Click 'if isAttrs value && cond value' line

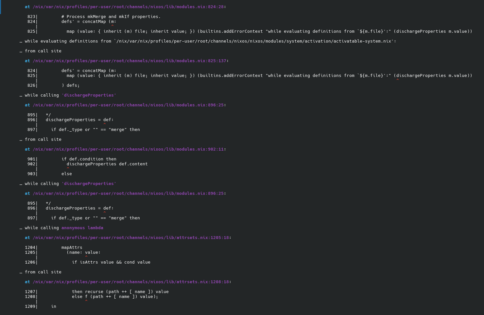[111, 262]
